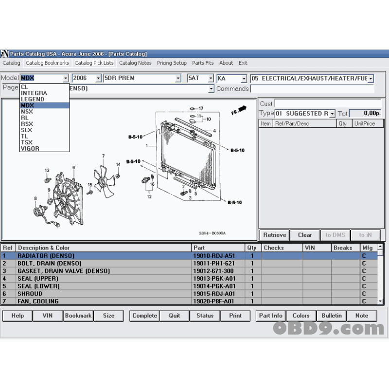Select RSX from the model list
The height and width of the screenshot is (389, 389).
coord(44,124)
